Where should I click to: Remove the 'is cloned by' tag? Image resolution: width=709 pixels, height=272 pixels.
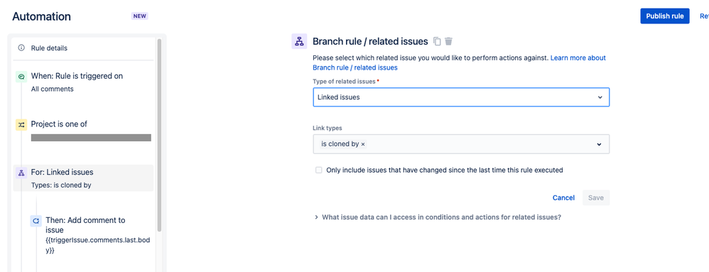pos(363,145)
